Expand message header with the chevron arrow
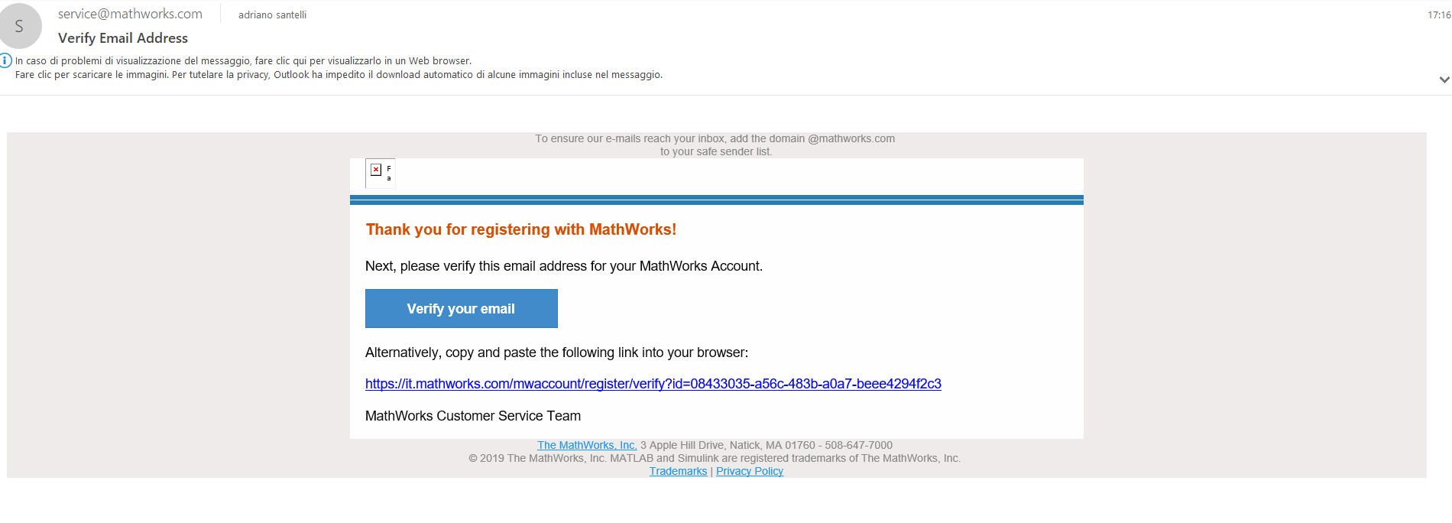1452x523 pixels. [x=1444, y=80]
